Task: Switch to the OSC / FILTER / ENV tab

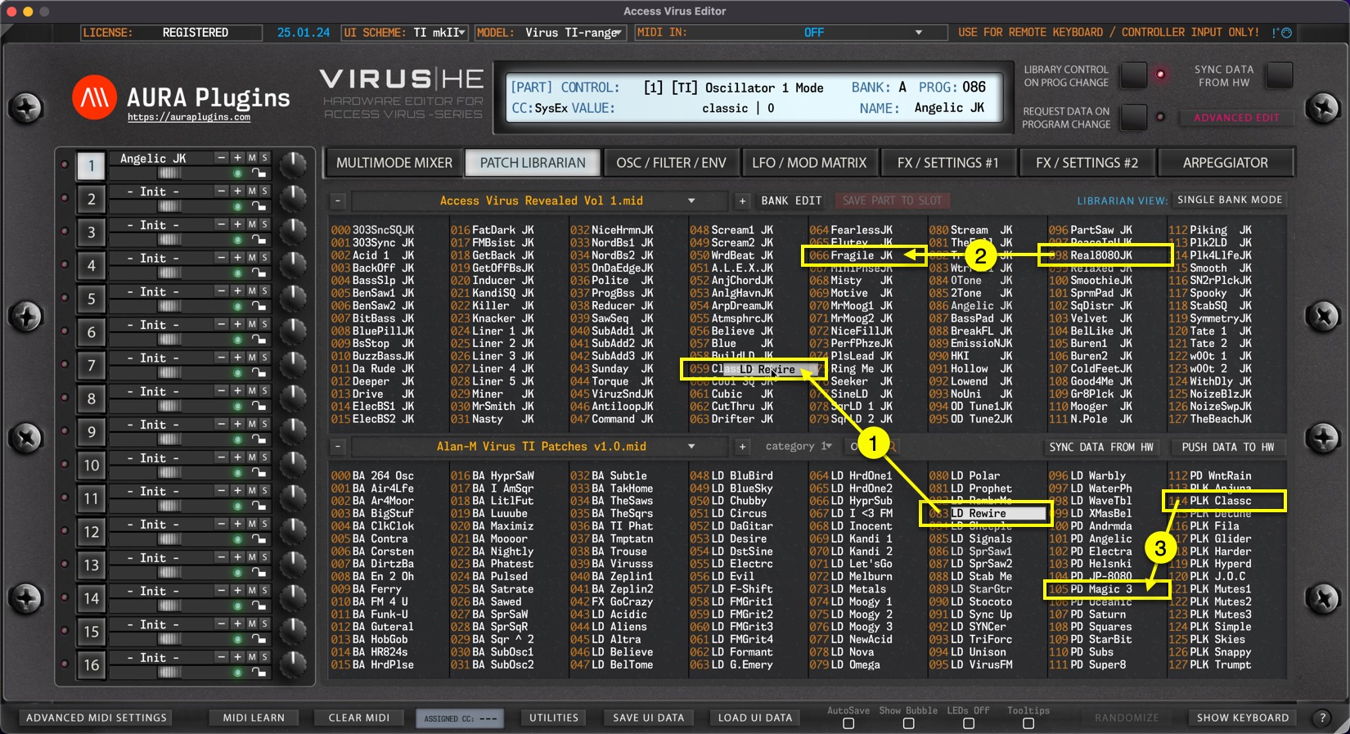Action: point(671,163)
